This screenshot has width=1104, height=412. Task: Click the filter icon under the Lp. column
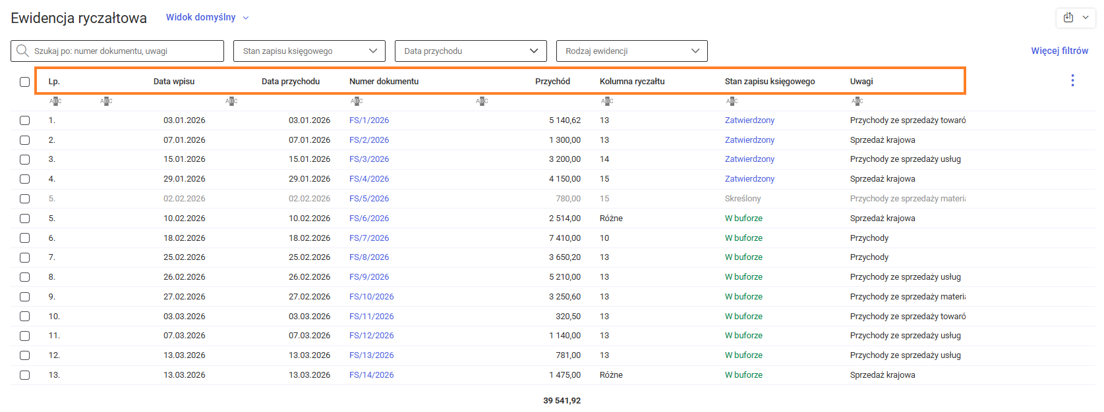pyautogui.click(x=55, y=101)
